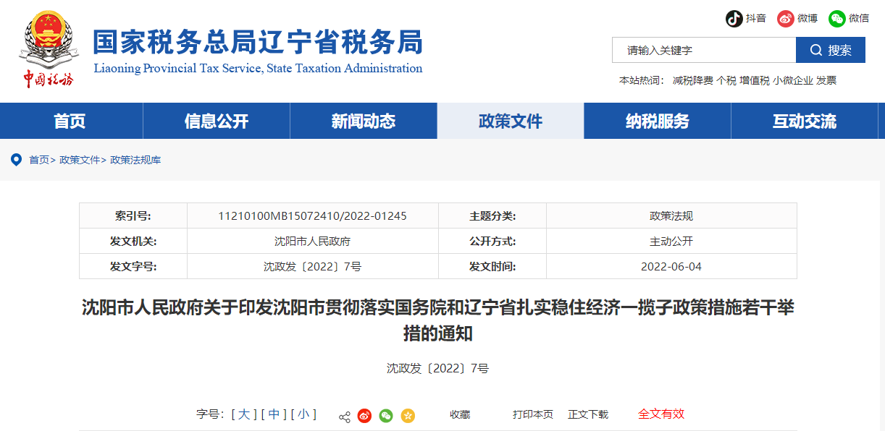Click hot word 个税
This screenshot has height=431, width=885.
pyautogui.click(x=726, y=80)
